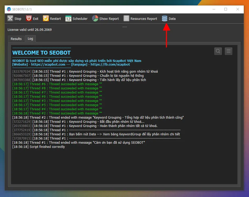Image resolution: width=249 pixels, height=197 pixels.
Task: Click the Thread #2 succeeded log line
Action: pyautogui.click(x=57, y=113)
